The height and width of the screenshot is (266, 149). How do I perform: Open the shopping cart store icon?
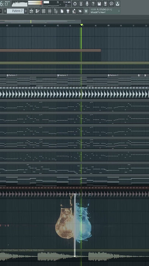pos(86,11)
